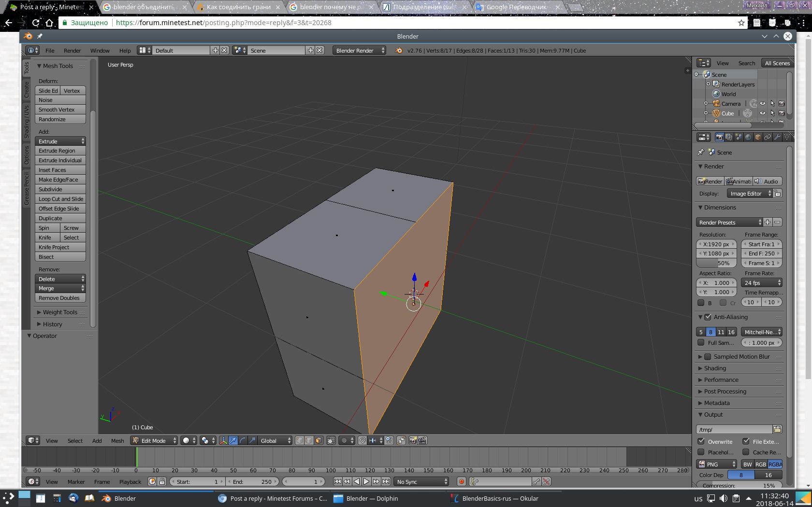The image size is (812, 507).
Task: Open the Window menu
Action: [x=100, y=50]
